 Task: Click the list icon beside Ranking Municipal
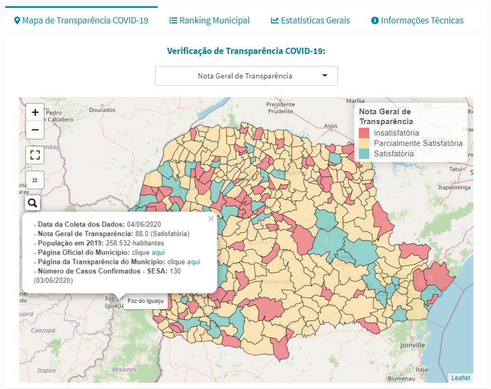[173, 21]
